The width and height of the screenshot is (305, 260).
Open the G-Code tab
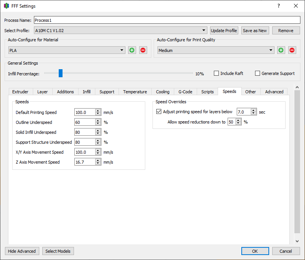(185, 92)
